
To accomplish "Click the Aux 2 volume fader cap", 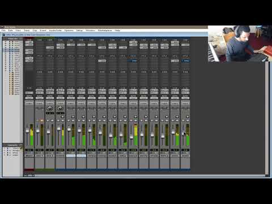I will [48, 131].
